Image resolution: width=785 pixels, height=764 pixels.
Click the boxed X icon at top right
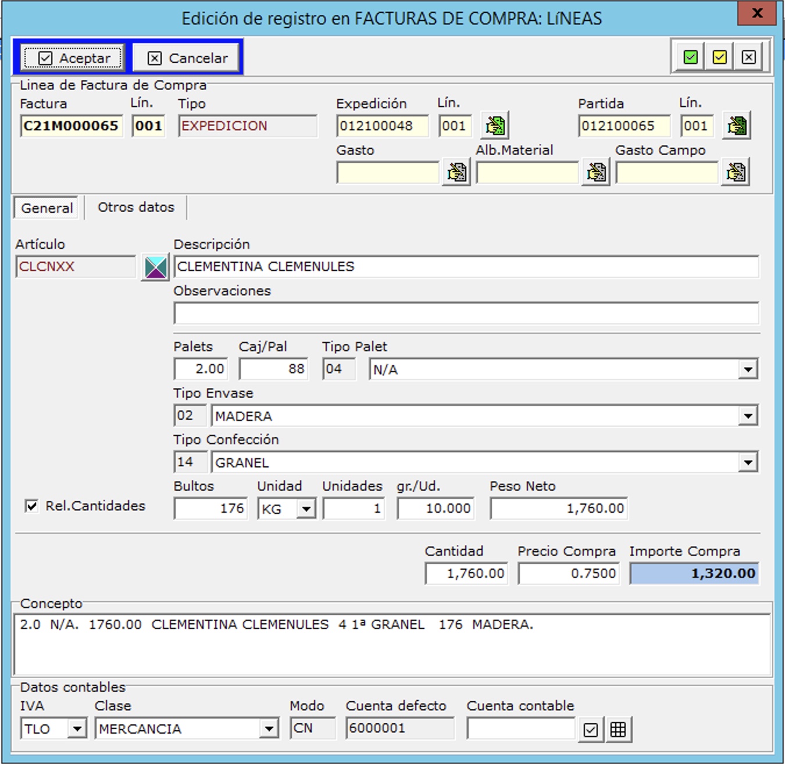point(748,57)
